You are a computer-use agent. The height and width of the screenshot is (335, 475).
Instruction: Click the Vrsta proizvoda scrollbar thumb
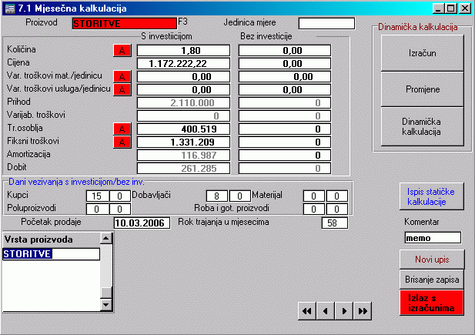[106, 292]
